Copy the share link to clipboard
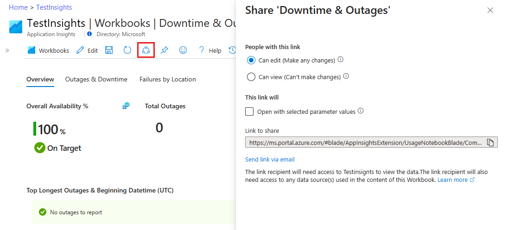This screenshot has width=507, height=230. pos(491,143)
